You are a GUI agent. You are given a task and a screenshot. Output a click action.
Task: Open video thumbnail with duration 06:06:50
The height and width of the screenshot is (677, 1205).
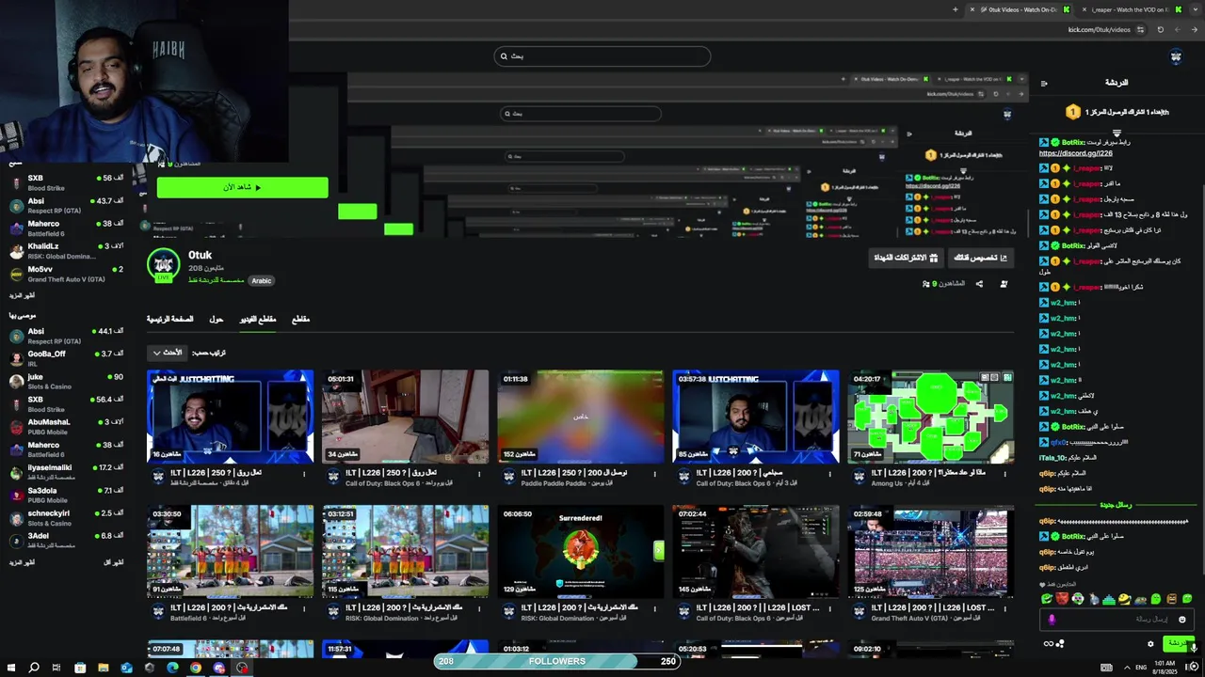click(x=581, y=551)
